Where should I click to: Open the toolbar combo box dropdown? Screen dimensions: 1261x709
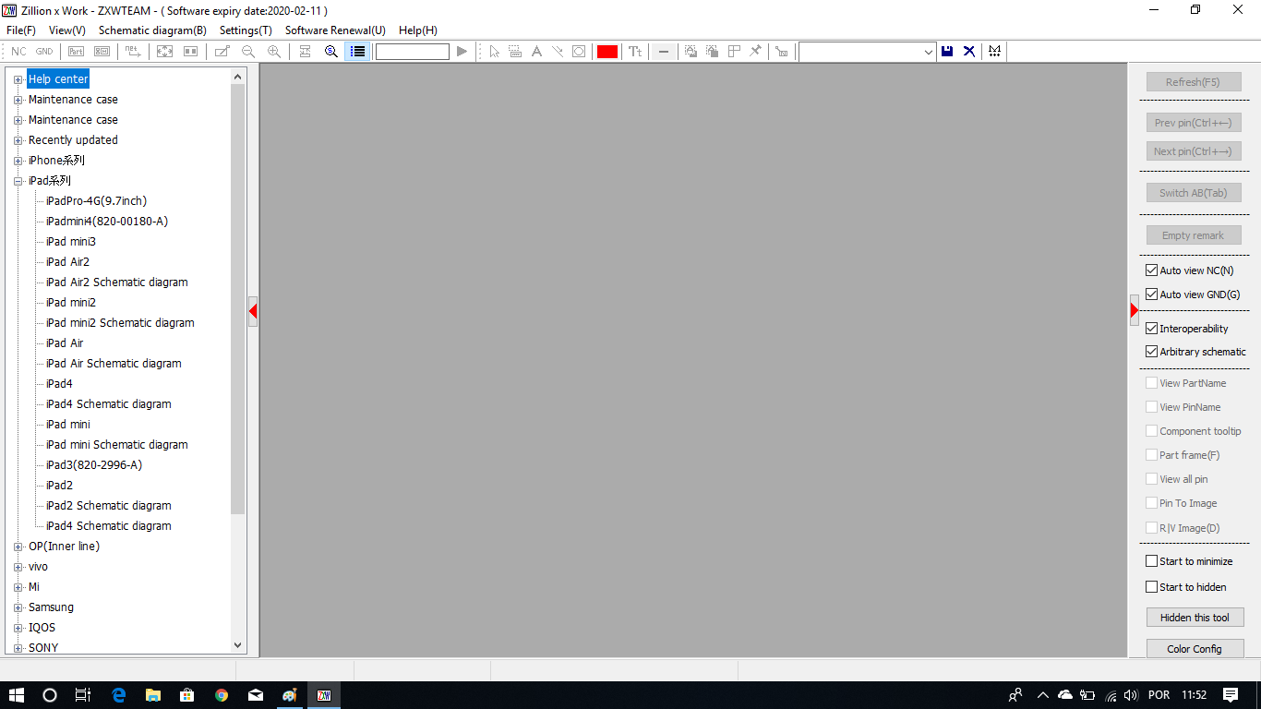pyautogui.click(x=929, y=53)
